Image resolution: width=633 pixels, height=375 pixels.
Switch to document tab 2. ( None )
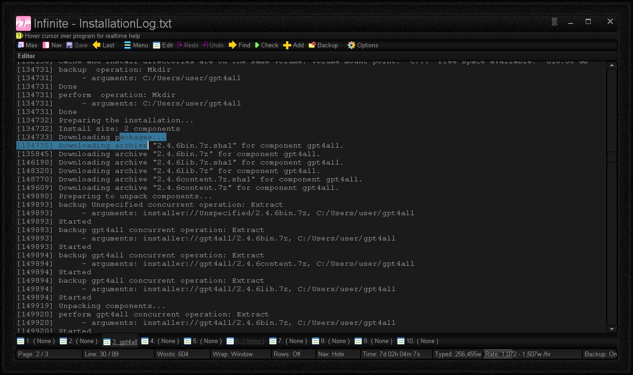(79, 341)
